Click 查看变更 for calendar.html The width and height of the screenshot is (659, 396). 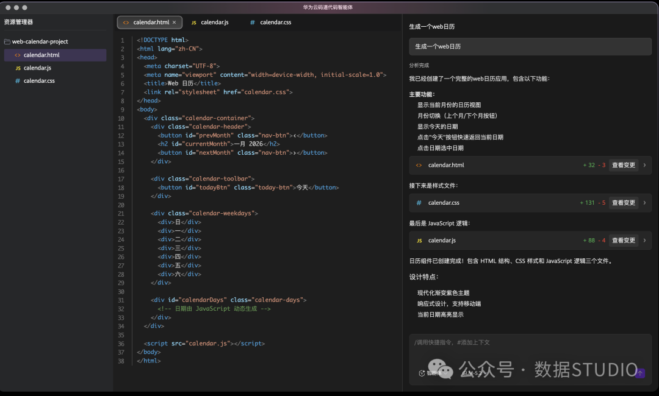[x=623, y=165]
